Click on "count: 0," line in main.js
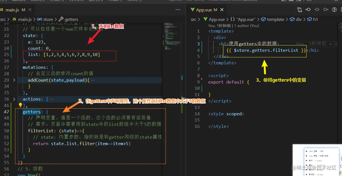Viewport: 342px width, 176px height. pyautogui.click(x=39, y=48)
